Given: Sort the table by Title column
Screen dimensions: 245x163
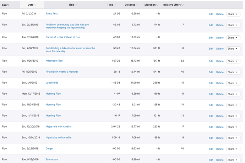Looking at the screenshot, I should click(72, 5).
